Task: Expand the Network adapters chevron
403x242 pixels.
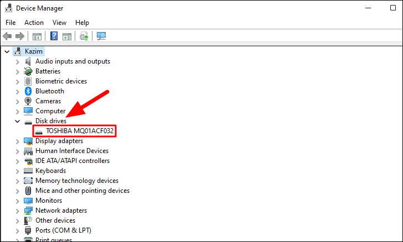Action: click(x=17, y=211)
